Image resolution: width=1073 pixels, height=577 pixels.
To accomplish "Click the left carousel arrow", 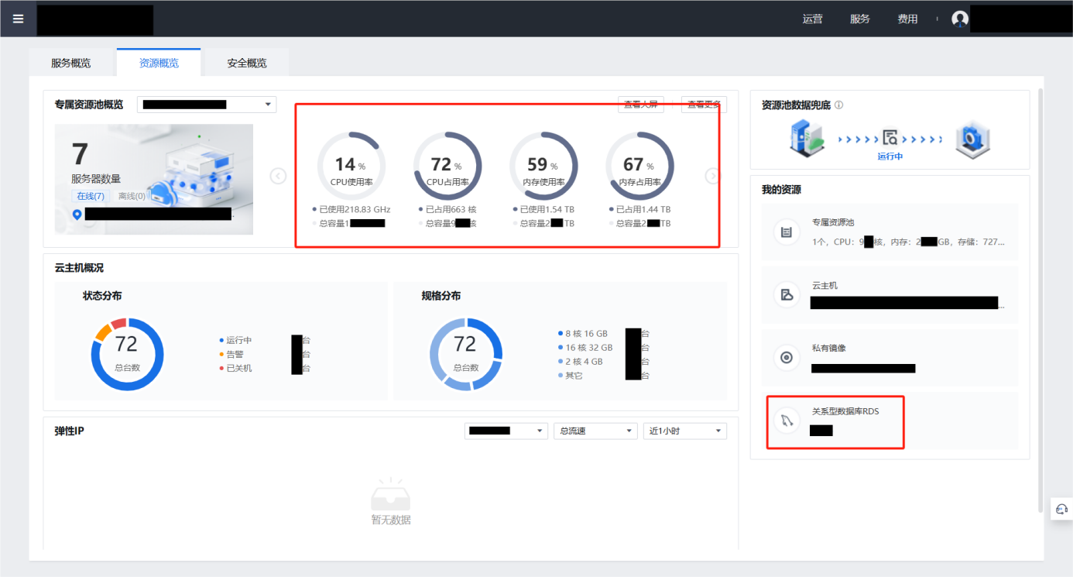I will pyautogui.click(x=278, y=176).
